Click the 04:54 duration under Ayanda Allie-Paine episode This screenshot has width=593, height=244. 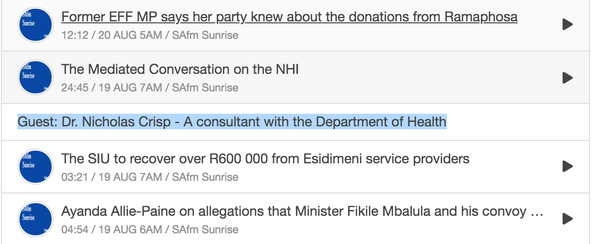coord(73,229)
